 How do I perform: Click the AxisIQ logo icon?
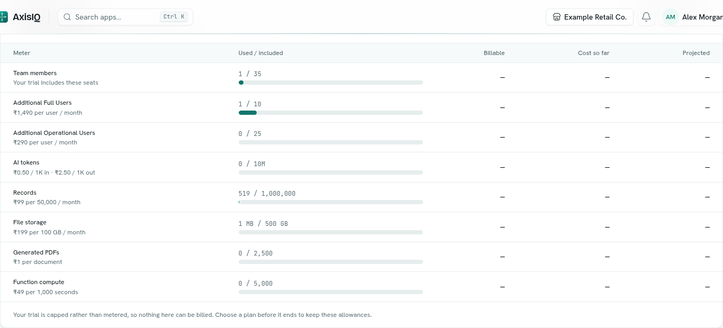[4, 17]
